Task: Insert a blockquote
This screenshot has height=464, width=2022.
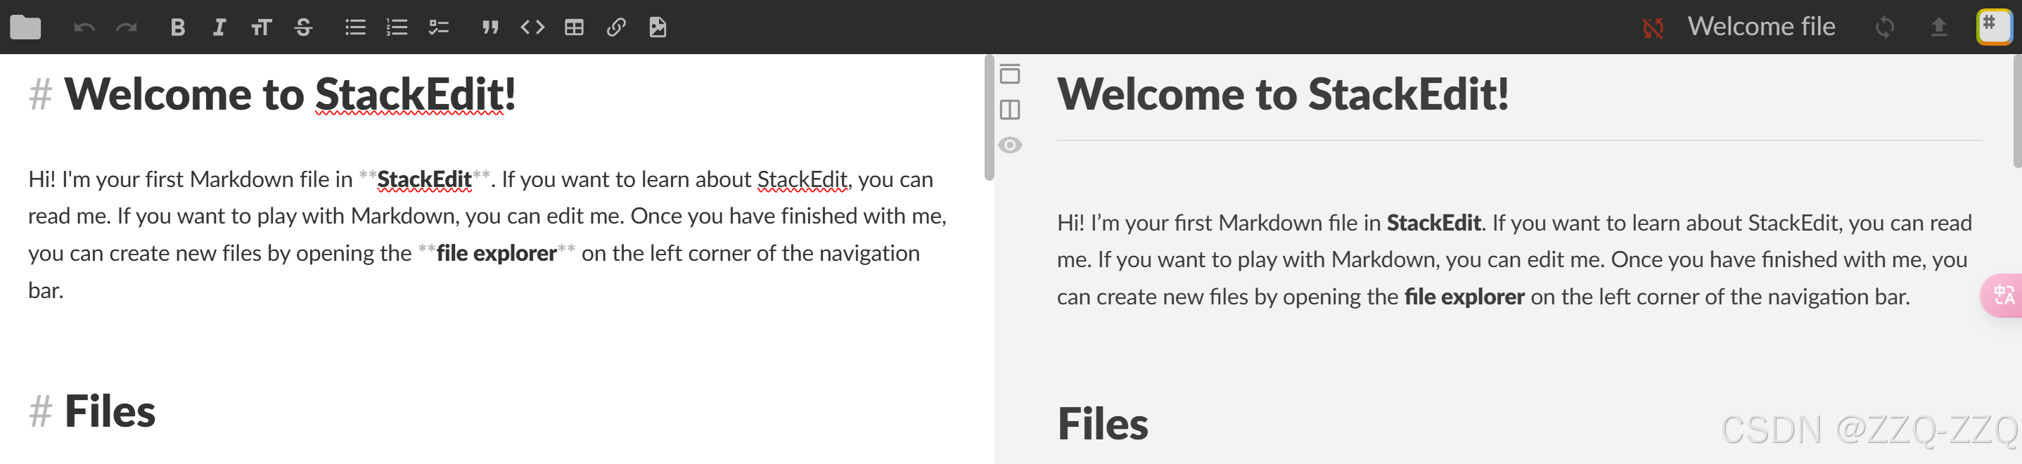Action: pyautogui.click(x=491, y=27)
